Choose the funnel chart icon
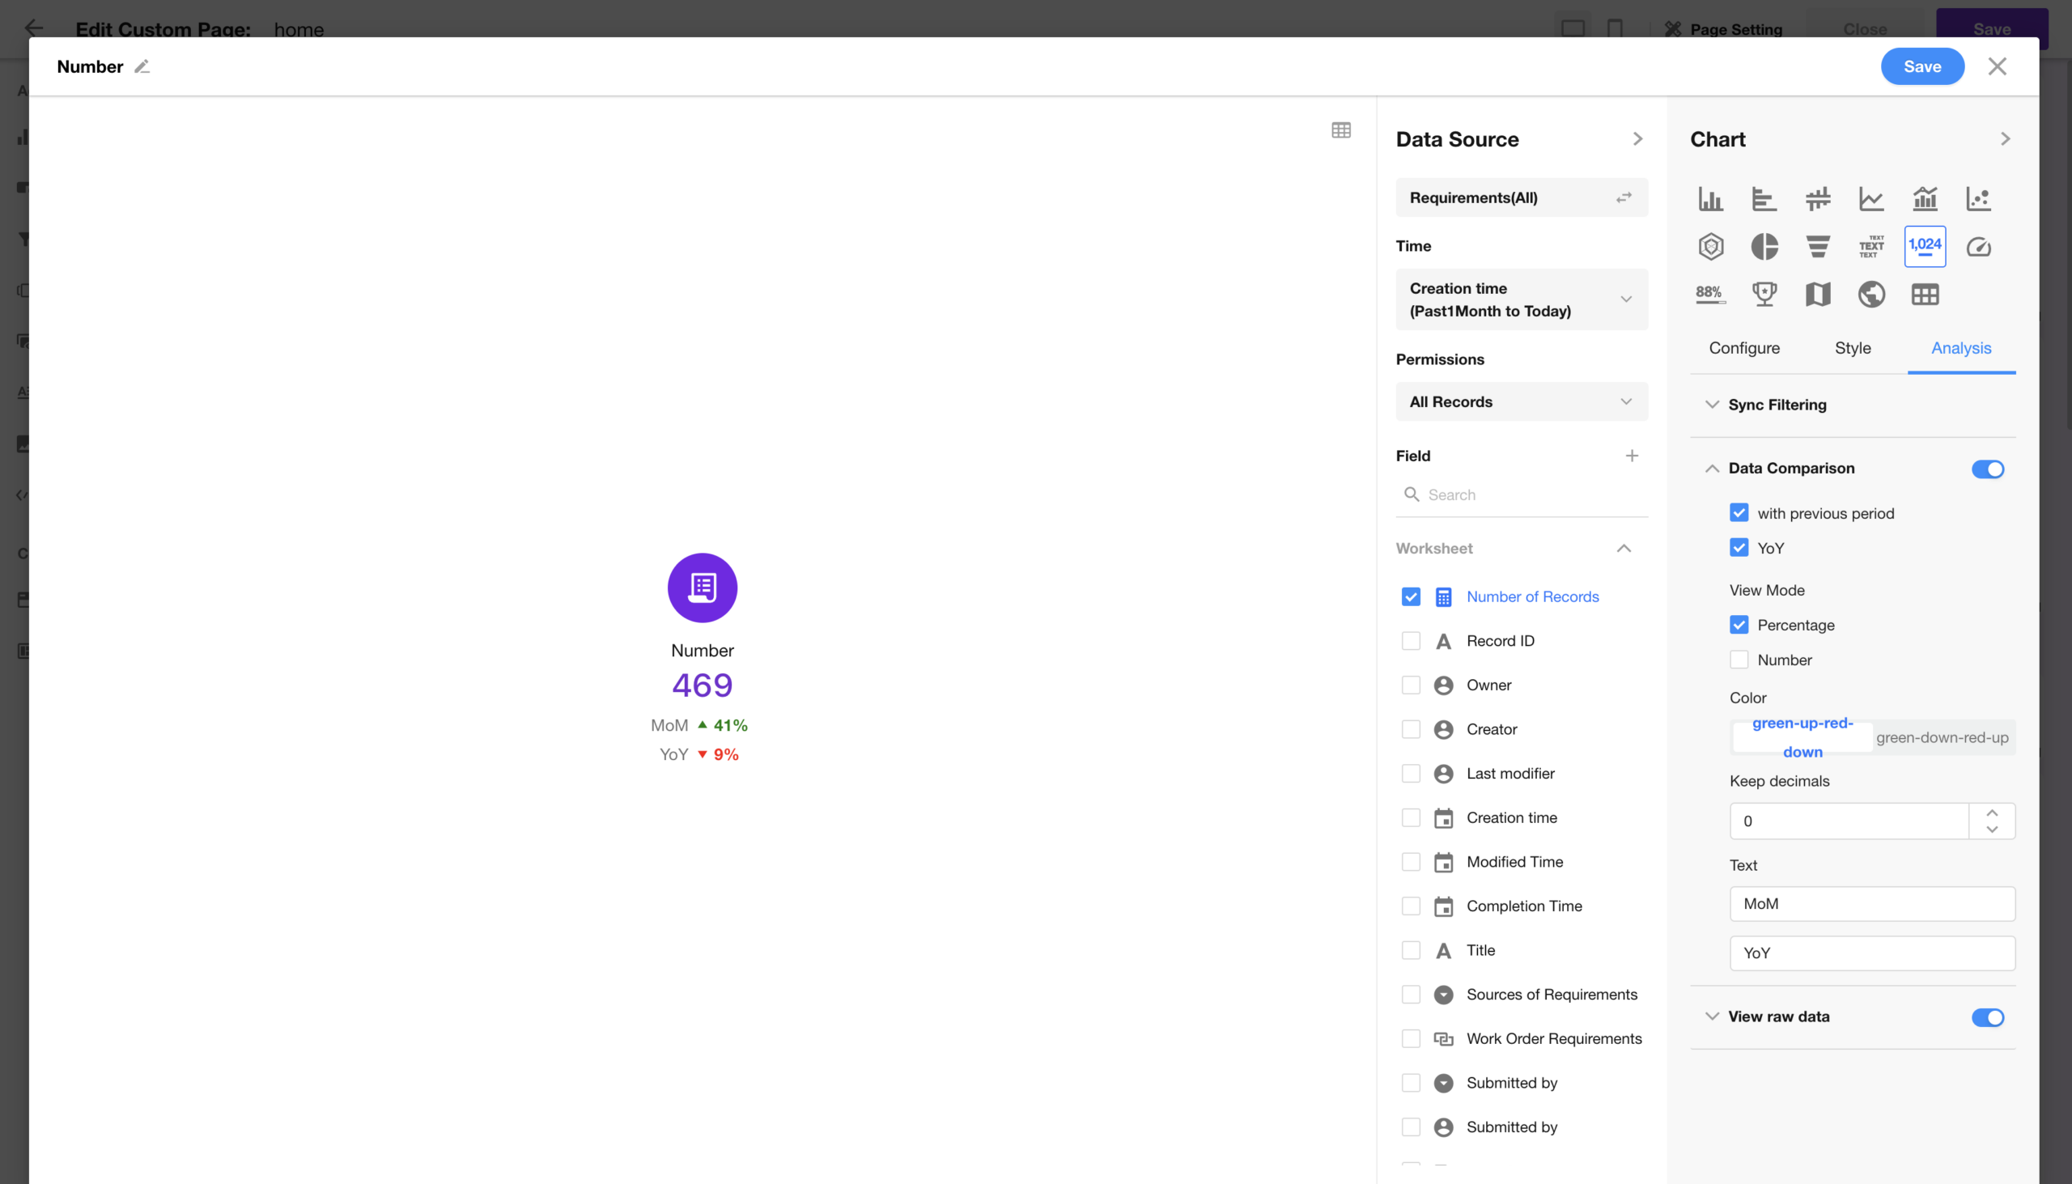This screenshot has width=2072, height=1184. [1818, 246]
